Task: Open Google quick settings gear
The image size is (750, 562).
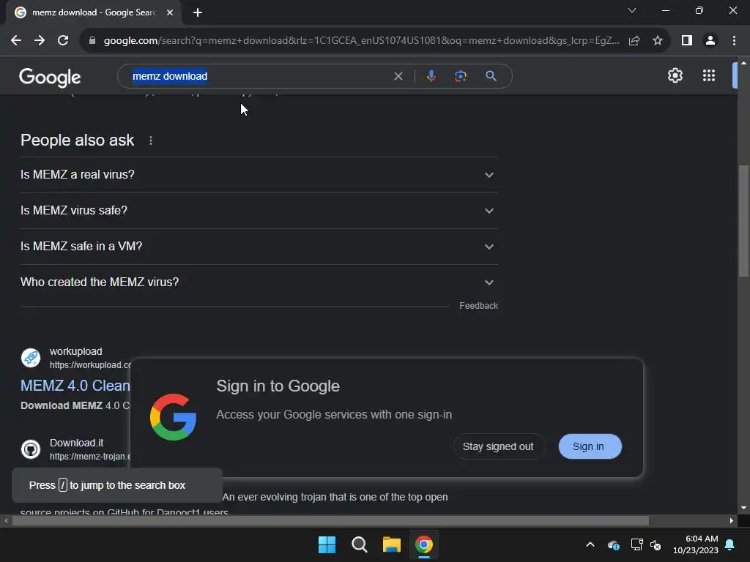Action: [675, 75]
